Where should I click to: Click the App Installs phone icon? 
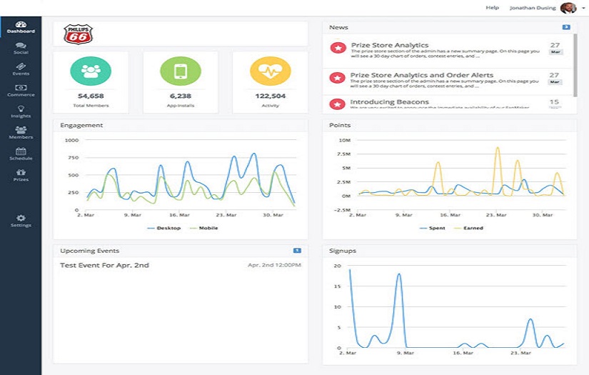[181, 71]
